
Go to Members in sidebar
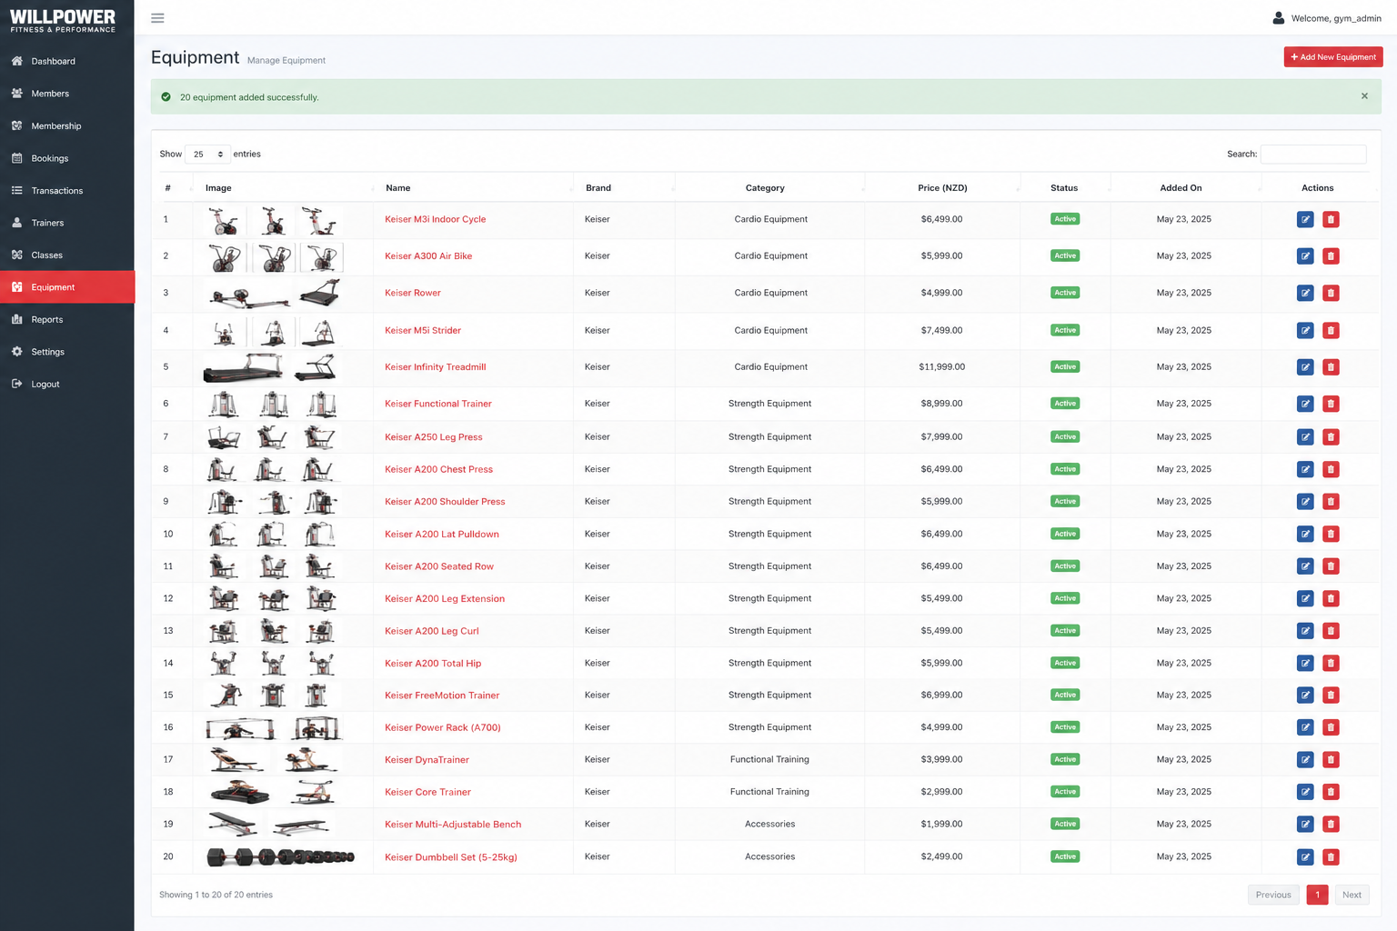[67, 94]
